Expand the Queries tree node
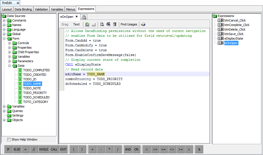 pos(4,111)
